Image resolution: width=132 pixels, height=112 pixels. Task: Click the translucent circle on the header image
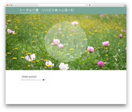(66, 42)
